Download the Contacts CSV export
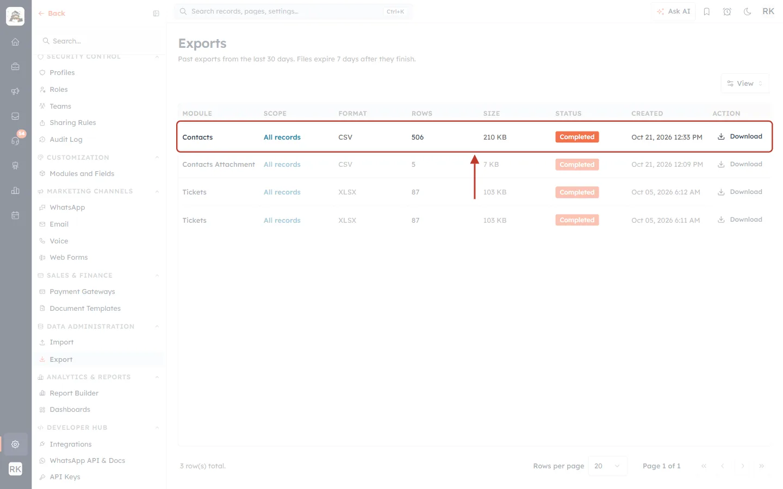The height and width of the screenshot is (489, 783). coord(740,137)
